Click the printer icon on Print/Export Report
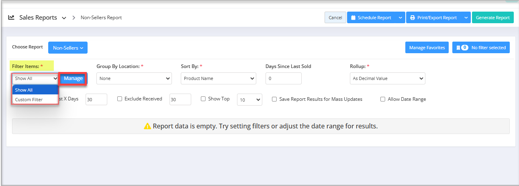 coord(412,18)
